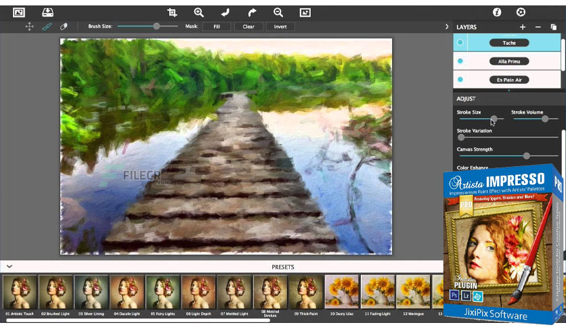Select the Move tool

(x=29, y=26)
